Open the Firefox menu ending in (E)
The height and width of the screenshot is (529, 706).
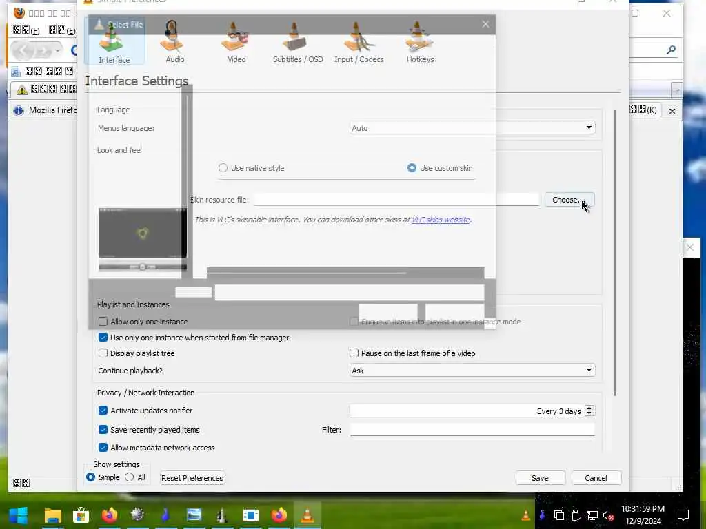tap(62, 30)
